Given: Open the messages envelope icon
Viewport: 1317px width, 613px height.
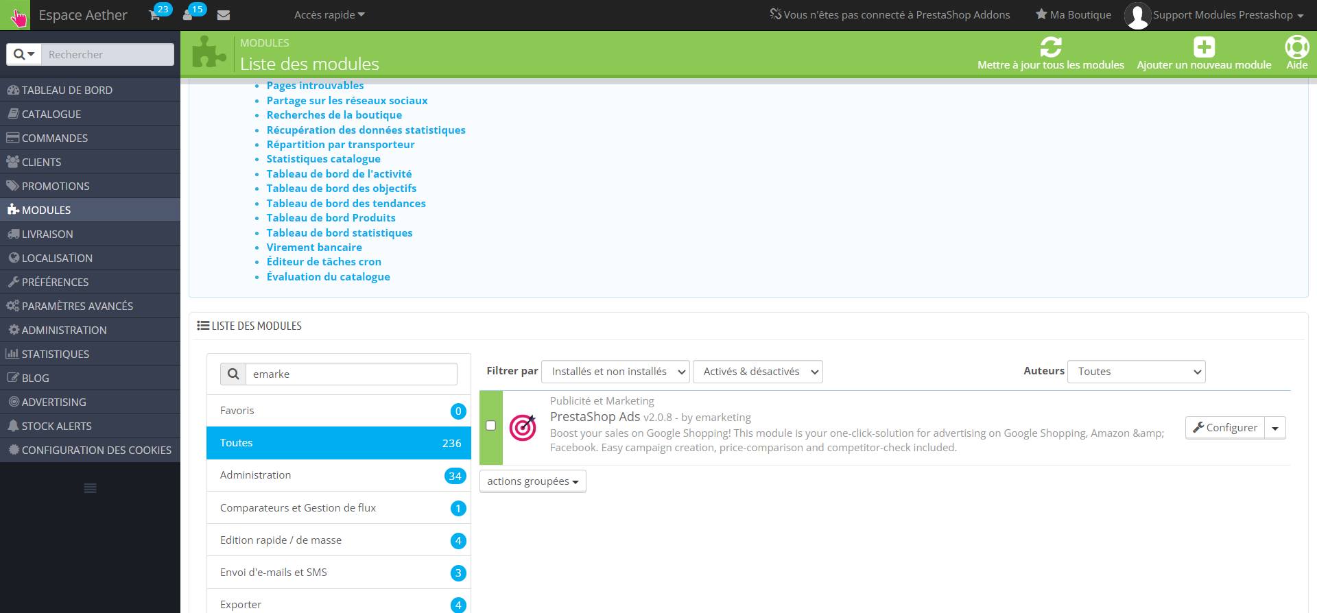Looking at the screenshot, I should [x=224, y=15].
